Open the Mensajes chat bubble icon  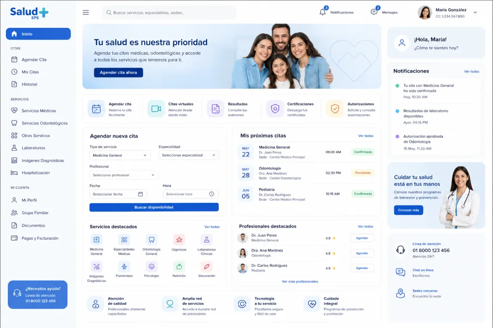[x=374, y=12]
